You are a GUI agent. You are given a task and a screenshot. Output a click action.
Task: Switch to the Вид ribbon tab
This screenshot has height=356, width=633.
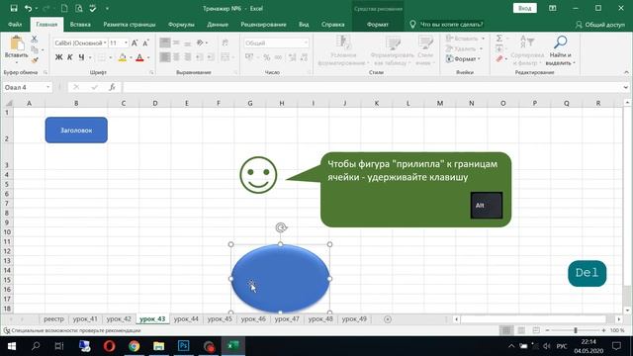point(304,24)
